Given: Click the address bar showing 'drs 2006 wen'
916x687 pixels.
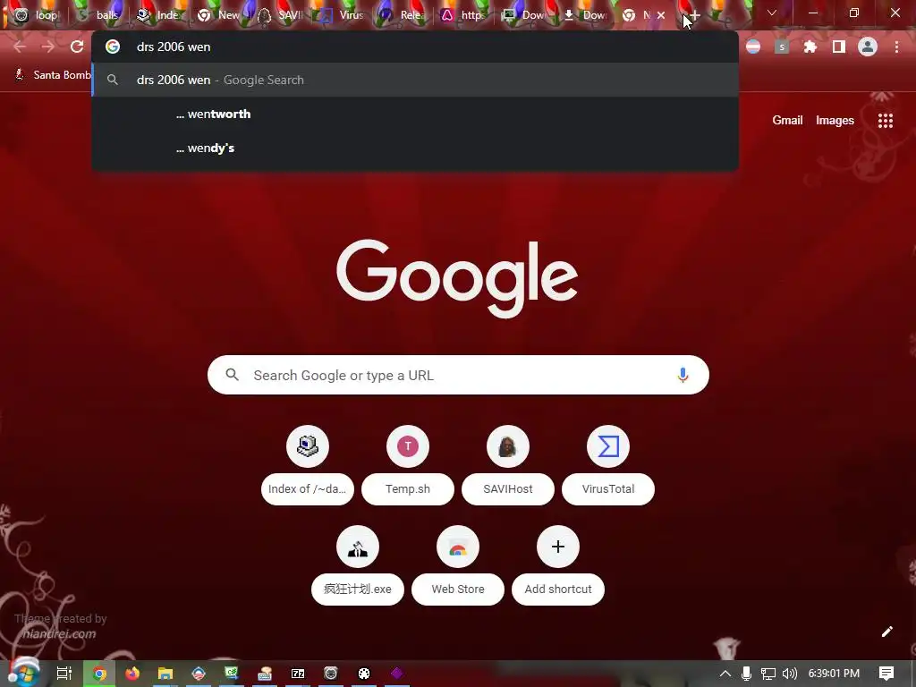Looking at the screenshot, I should click(415, 47).
